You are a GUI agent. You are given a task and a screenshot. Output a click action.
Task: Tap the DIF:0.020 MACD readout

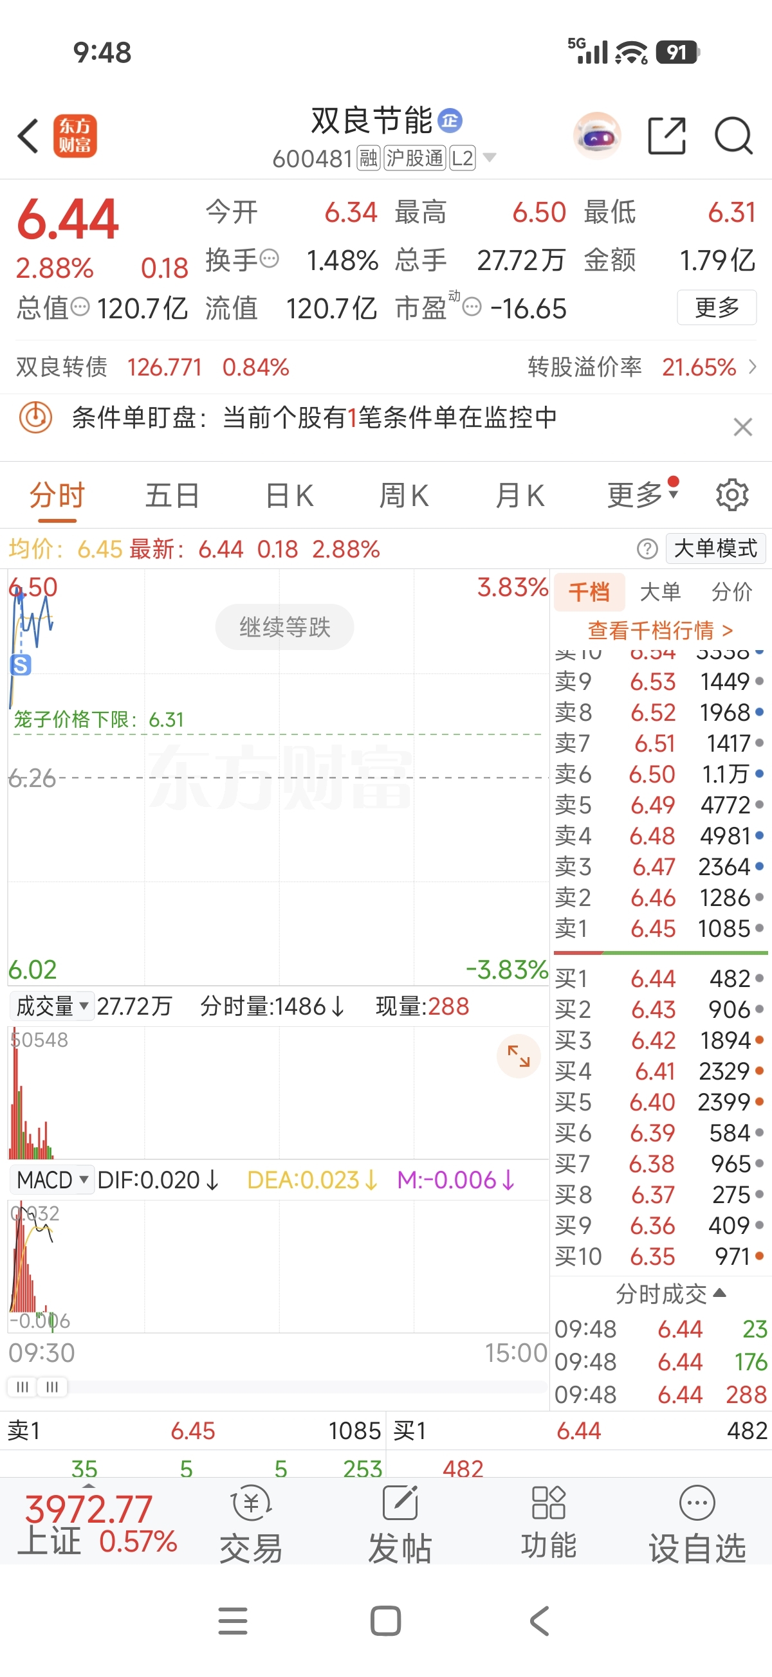point(158,1180)
